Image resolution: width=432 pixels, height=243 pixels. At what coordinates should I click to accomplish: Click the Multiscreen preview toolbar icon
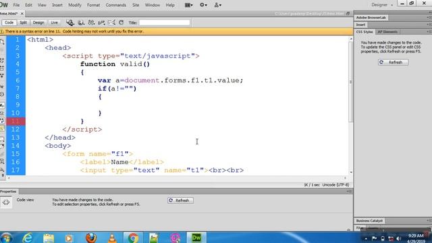coord(70,22)
